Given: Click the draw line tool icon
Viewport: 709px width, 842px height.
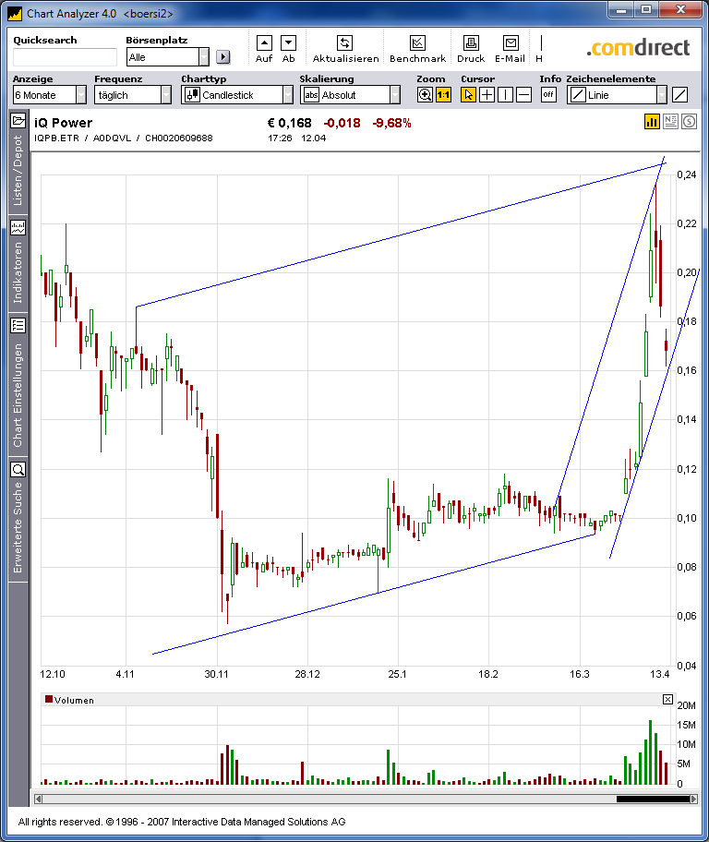Looking at the screenshot, I should pos(680,95).
